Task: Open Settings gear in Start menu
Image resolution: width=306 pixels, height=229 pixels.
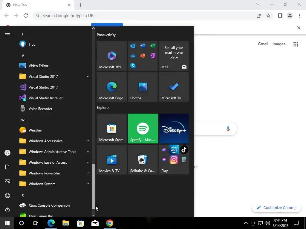Action: tap(7, 196)
